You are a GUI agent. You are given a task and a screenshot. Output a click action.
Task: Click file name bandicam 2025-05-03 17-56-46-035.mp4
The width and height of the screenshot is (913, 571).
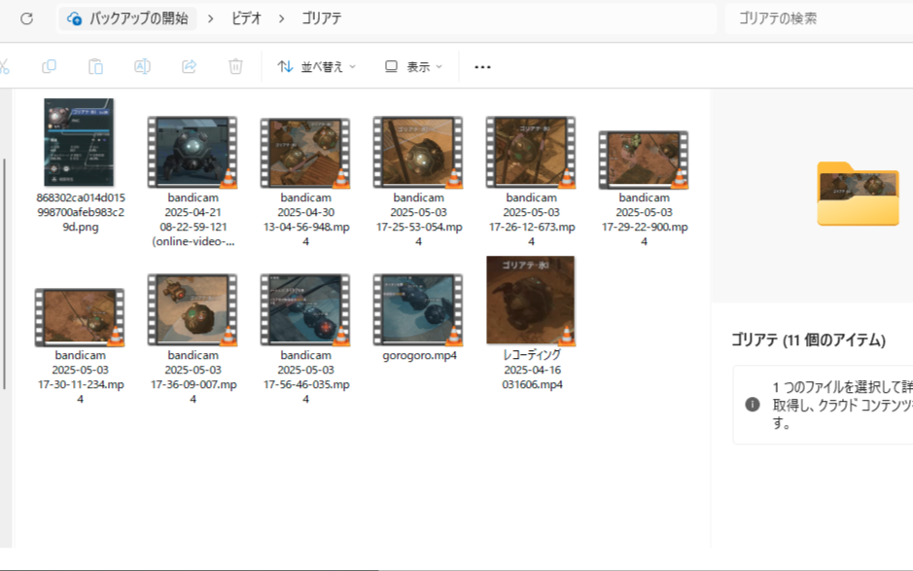tap(306, 377)
